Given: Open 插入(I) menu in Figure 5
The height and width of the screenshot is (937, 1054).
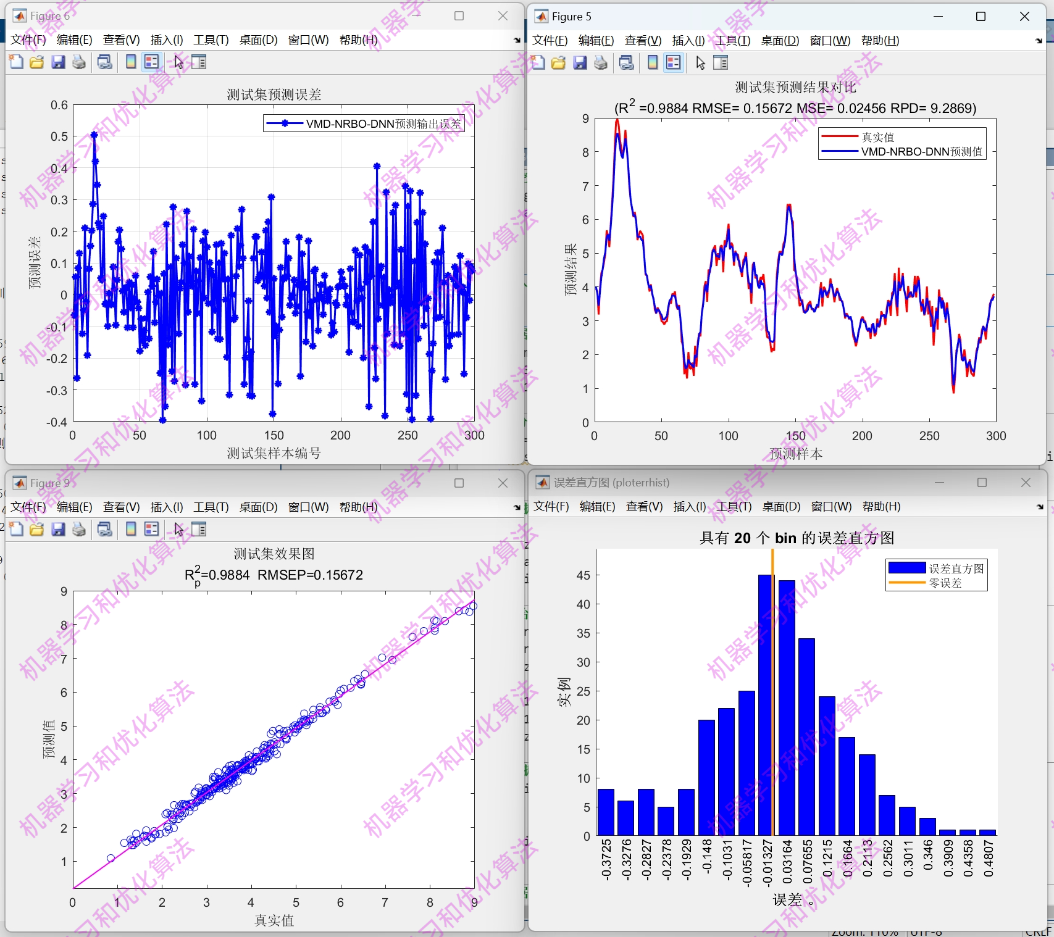Looking at the screenshot, I should [x=688, y=41].
